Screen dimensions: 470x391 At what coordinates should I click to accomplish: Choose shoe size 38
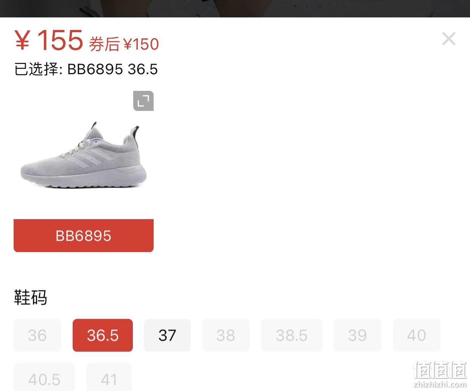(x=226, y=335)
